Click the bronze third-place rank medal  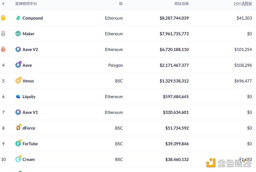[3, 49]
